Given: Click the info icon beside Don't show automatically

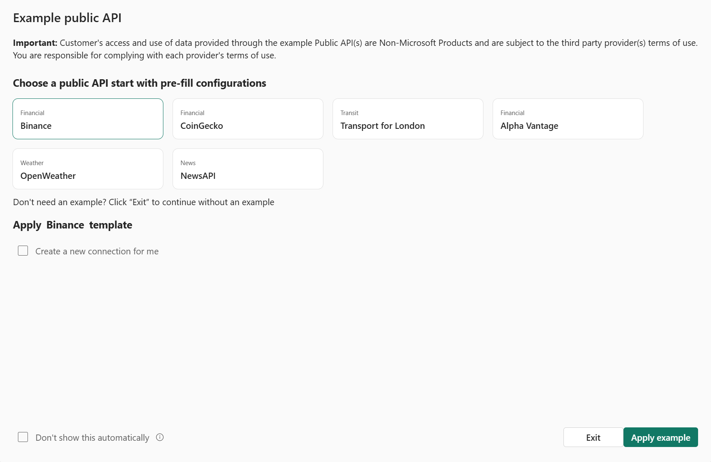Looking at the screenshot, I should (x=160, y=437).
